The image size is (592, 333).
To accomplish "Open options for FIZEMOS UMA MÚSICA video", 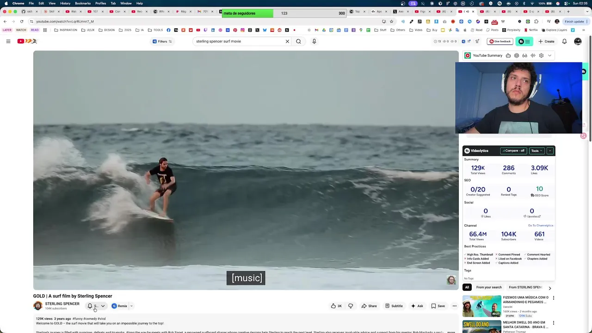I will pyautogui.click(x=553, y=298).
